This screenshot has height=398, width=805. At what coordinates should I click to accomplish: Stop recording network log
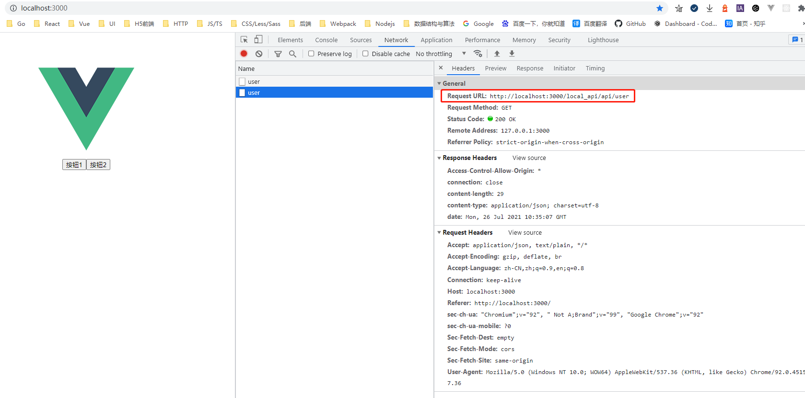pyautogui.click(x=244, y=54)
